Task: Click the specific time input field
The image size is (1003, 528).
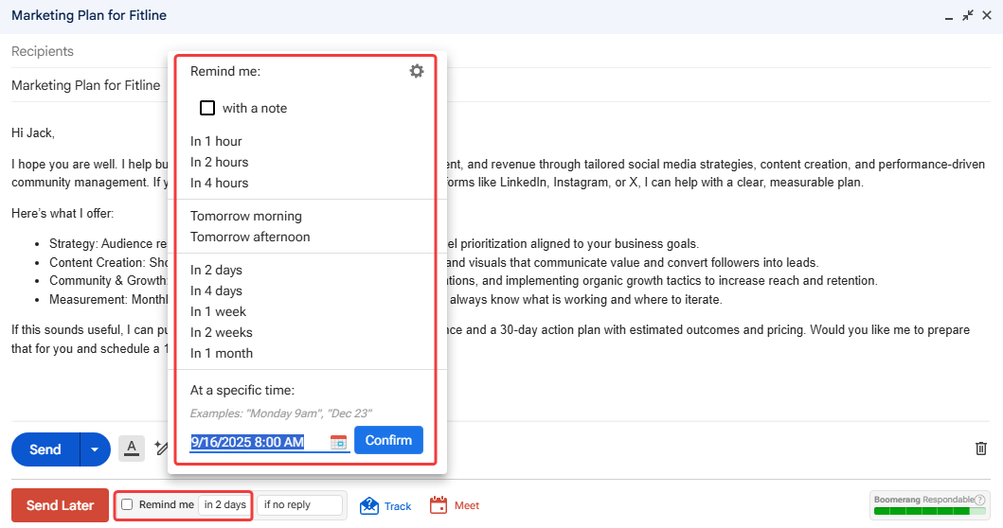Action: (x=258, y=442)
